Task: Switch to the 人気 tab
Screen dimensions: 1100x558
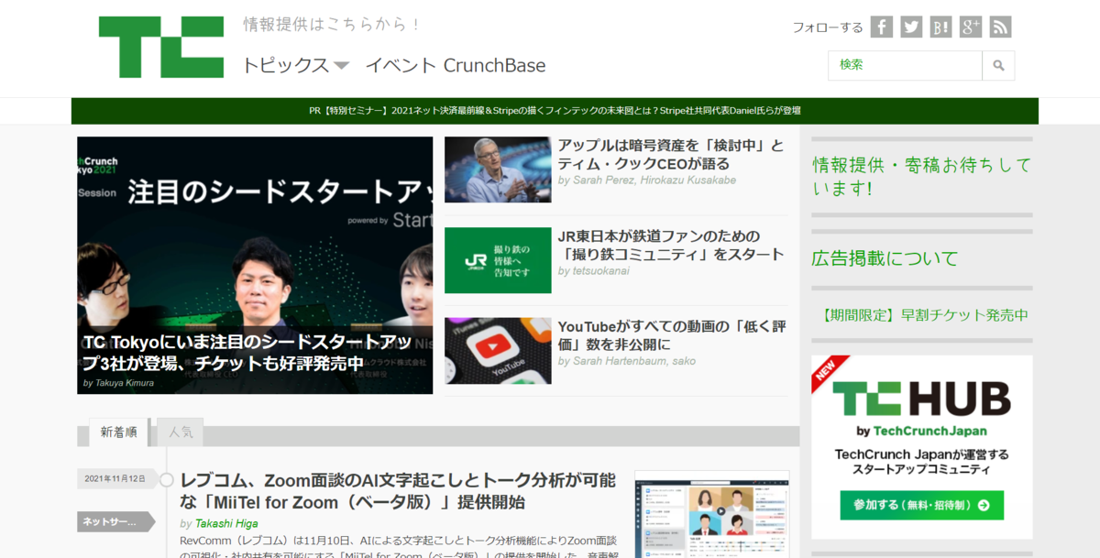Action: point(181,432)
